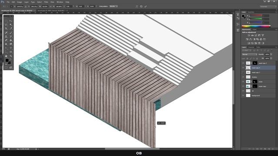Open the Layer menu
Viewport: 278px width, 156px height.
26,2
